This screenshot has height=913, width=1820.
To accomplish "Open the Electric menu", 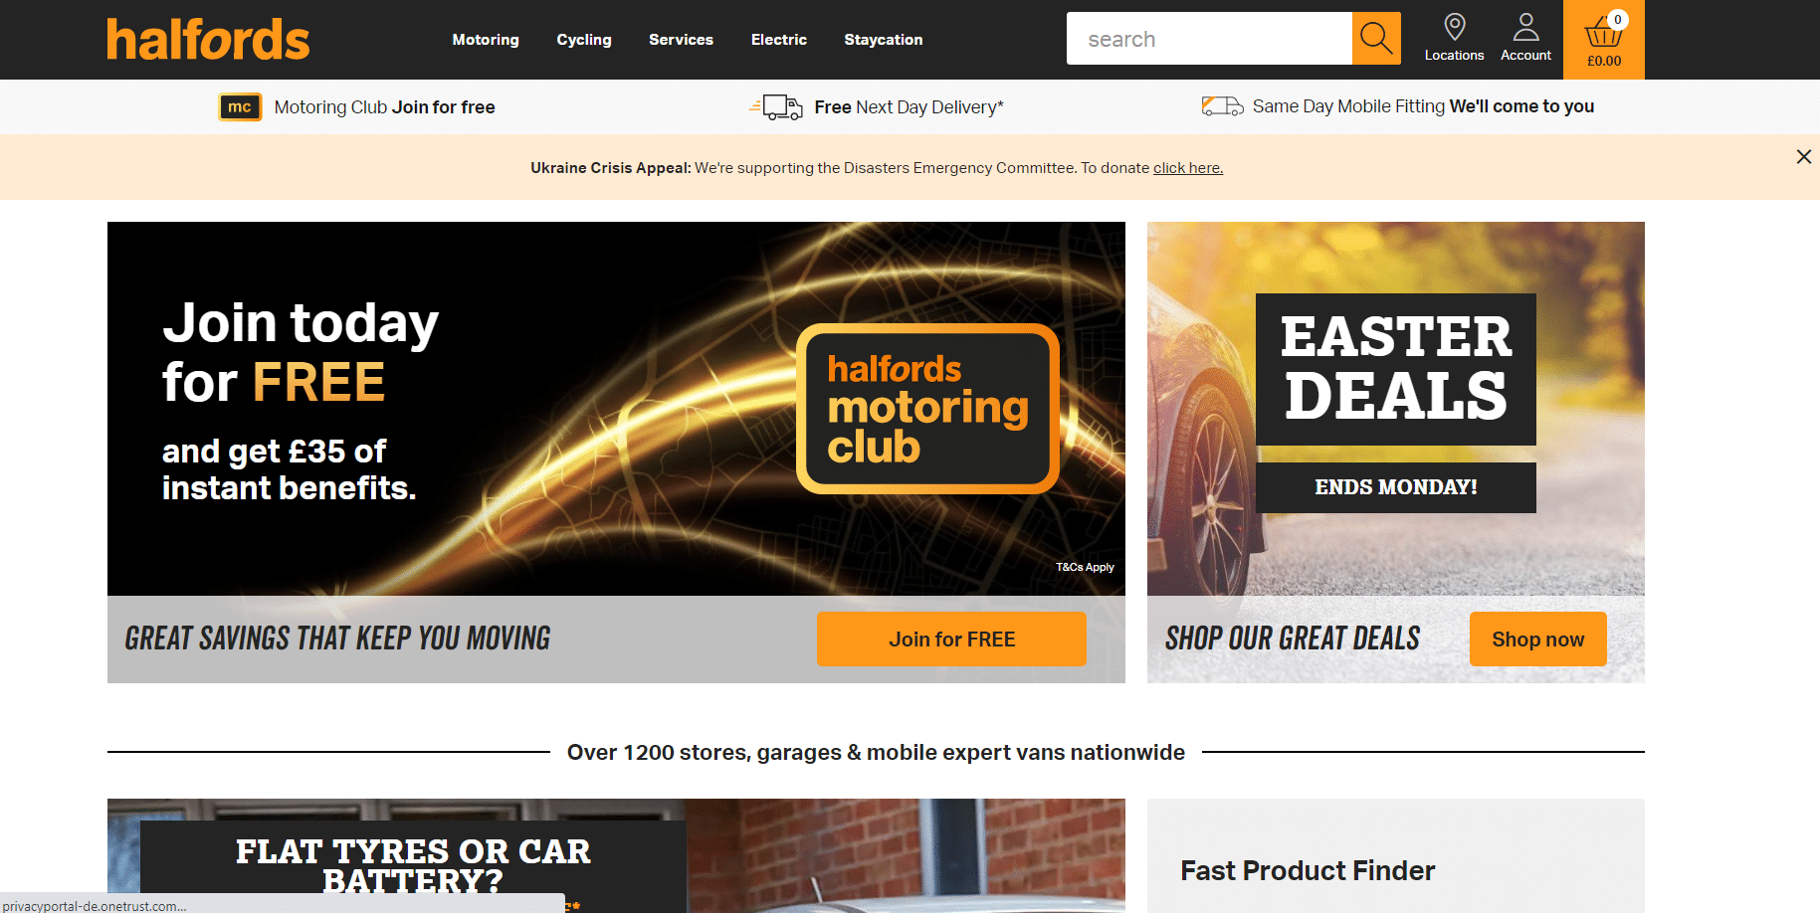I will [779, 40].
